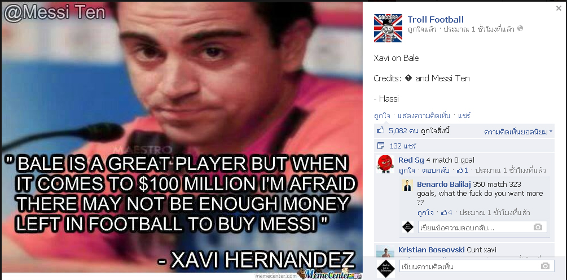Click the thumbs-up icon next to 5,082 likes
The width and height of the screenshot is (567, 280).
point(380,130)
